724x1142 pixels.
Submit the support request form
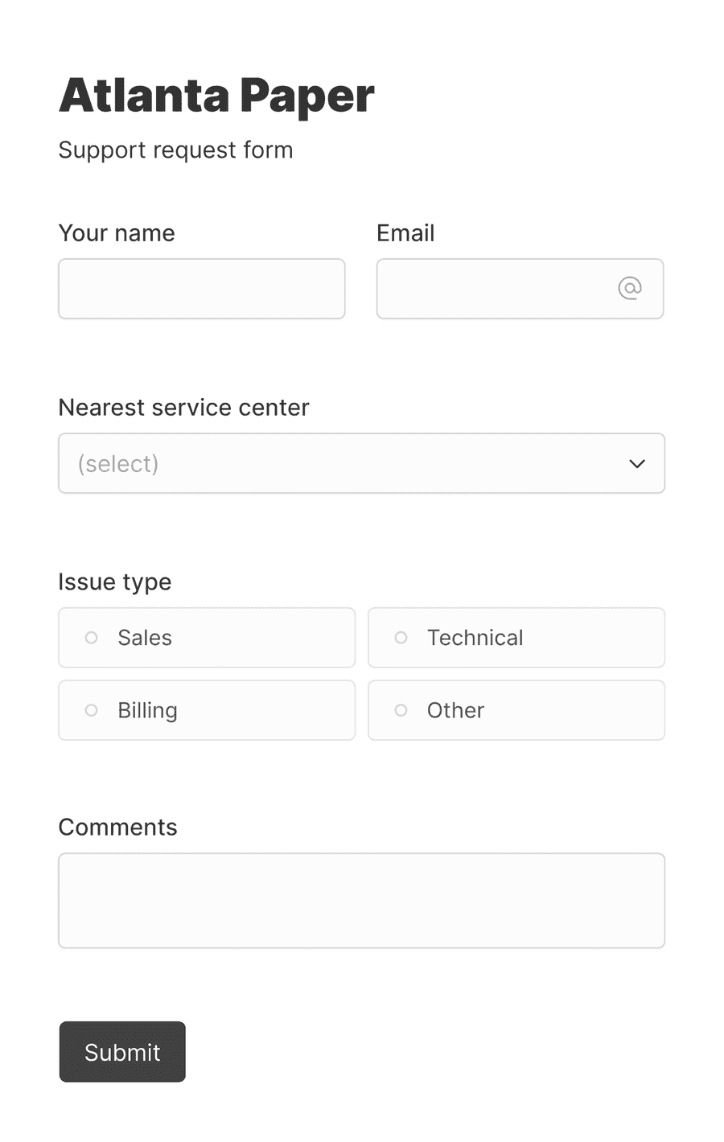click(x=122, y=1052)
